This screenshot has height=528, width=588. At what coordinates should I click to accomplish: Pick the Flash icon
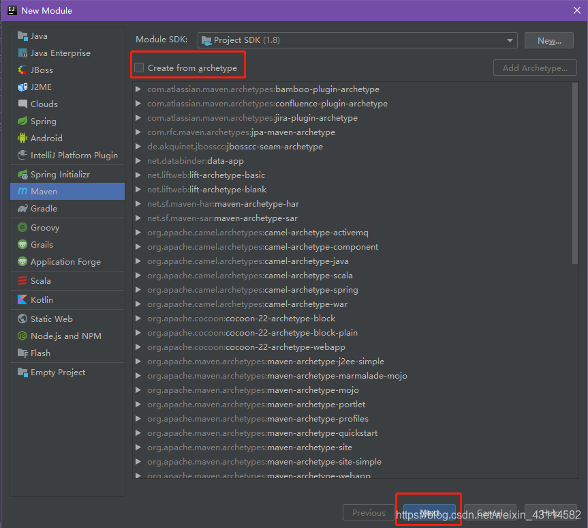pos(22,353)
